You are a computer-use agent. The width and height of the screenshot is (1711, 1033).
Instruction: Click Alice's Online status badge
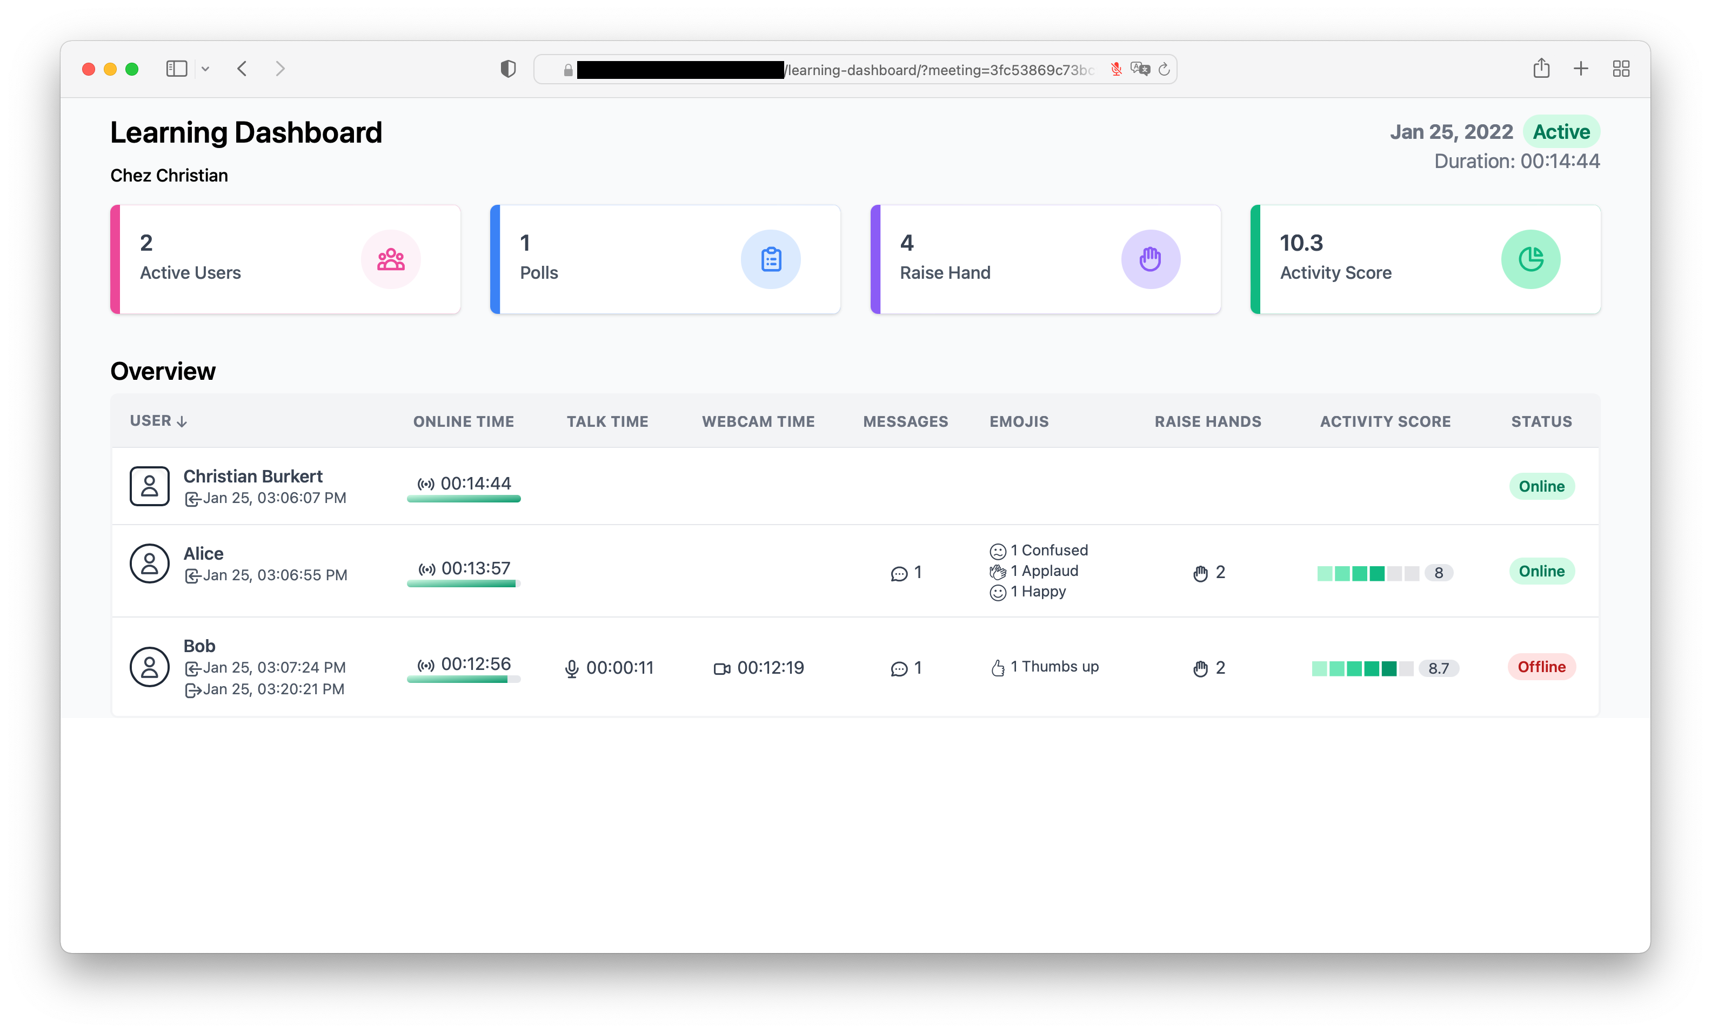(1541, 571)
